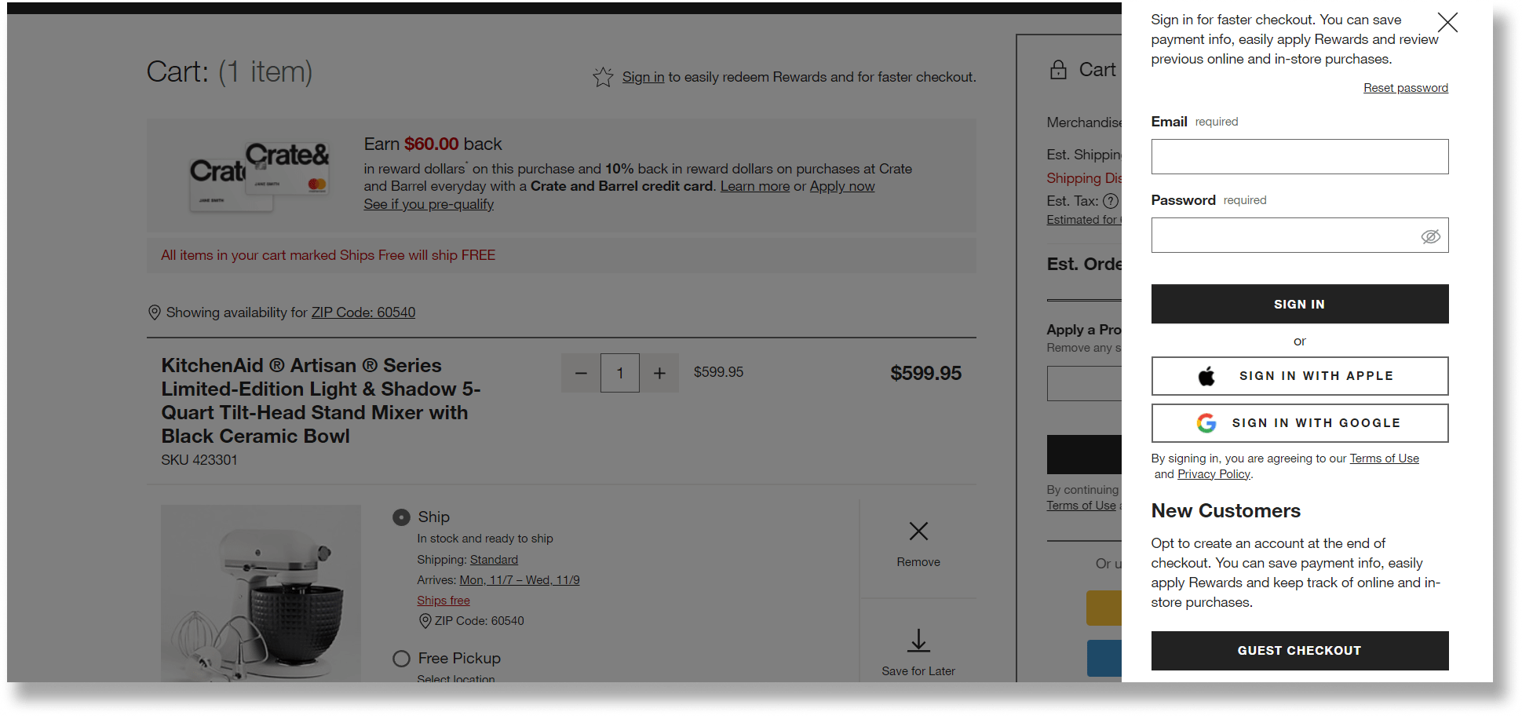Click Estimated for link in order summary

coord(1084,220)
